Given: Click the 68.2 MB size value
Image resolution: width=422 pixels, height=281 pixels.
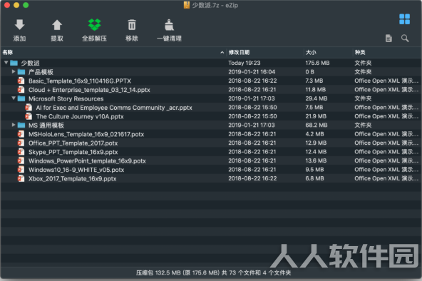Looking at the screenshot, I should tap(316, 125).
